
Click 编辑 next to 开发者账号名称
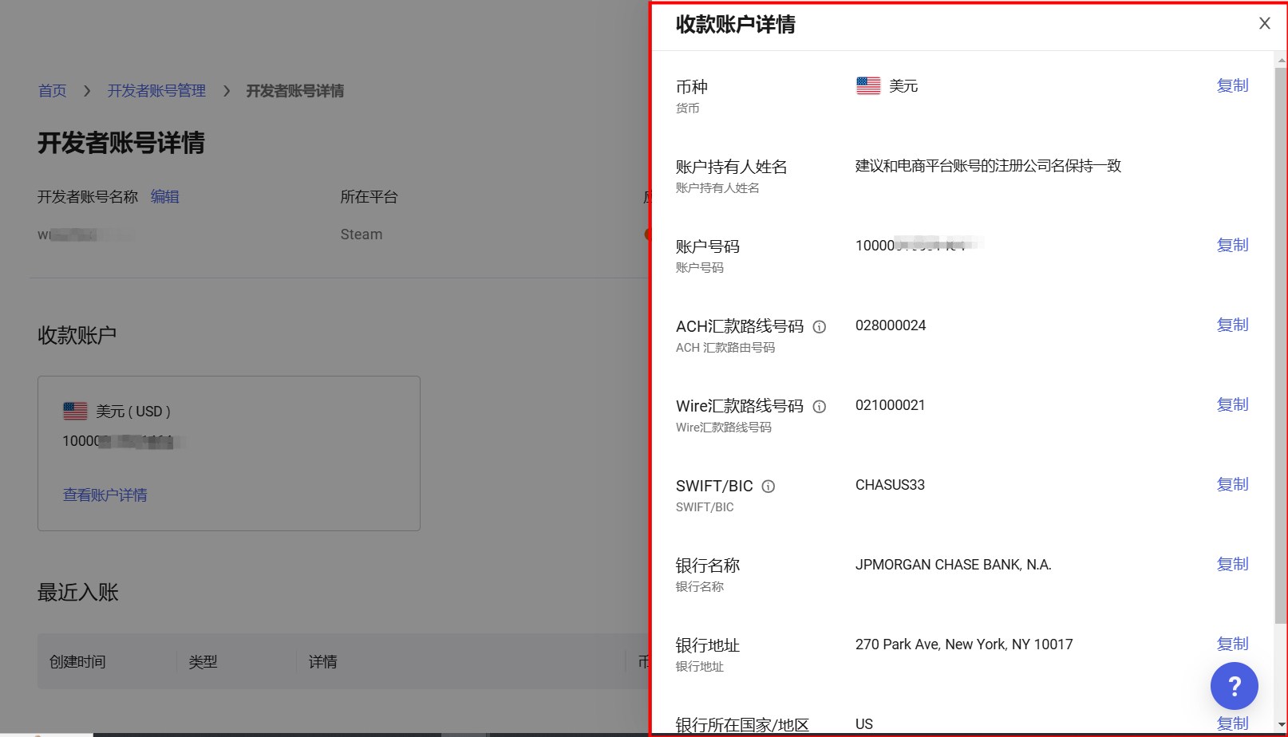165,196
